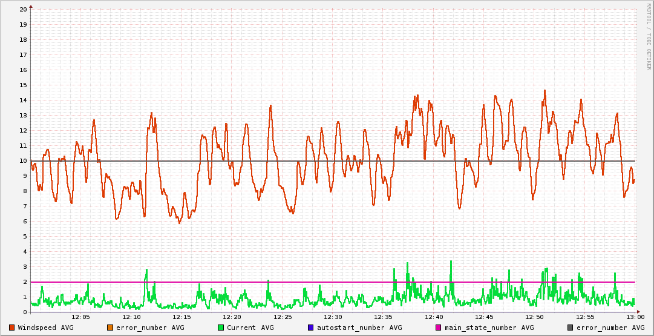Click the blue autostart_number legend swatch
Screen dimensions: 654x336
[310, 328]
